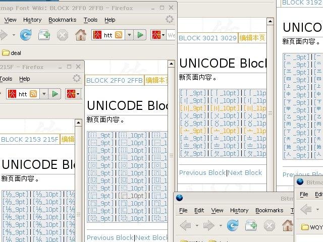Screen dimensions: 323x242
Task: Click web search field in top Firefox window
Action: pyautogui.click(x=171, y=35)
